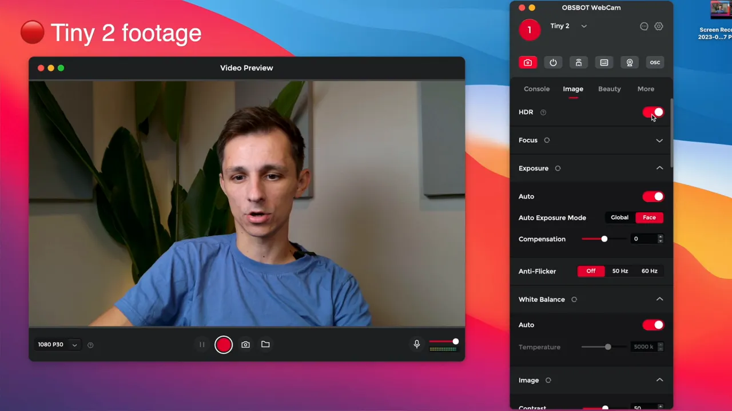This screenshot has height=411, width=732.
Task: Set Anti-Flicker to Off
Action: tap(591, 271)
